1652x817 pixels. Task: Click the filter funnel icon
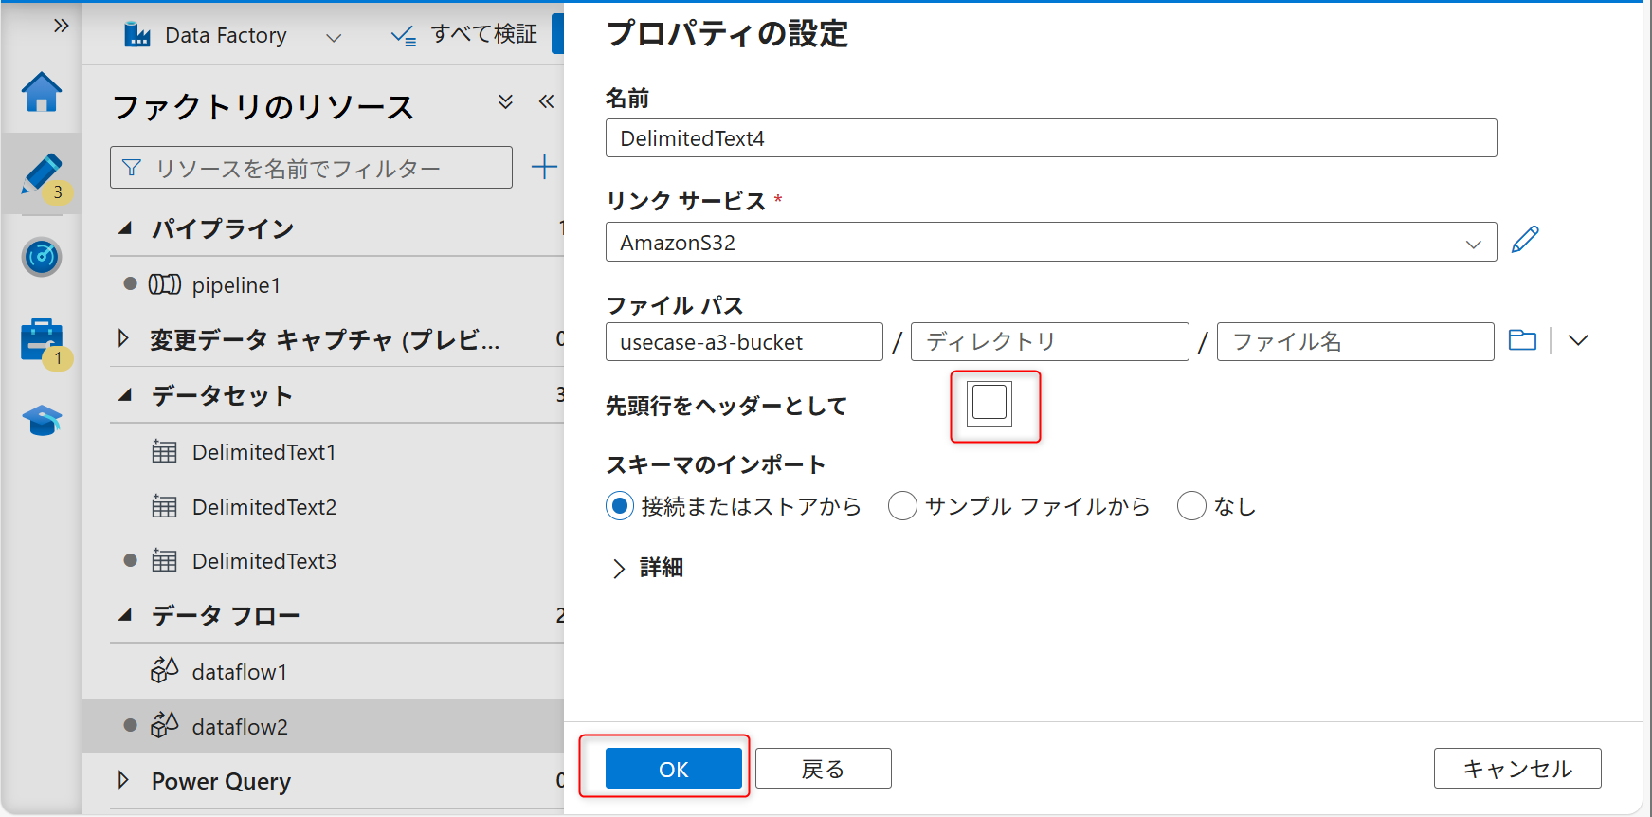(x=132, y=168)
